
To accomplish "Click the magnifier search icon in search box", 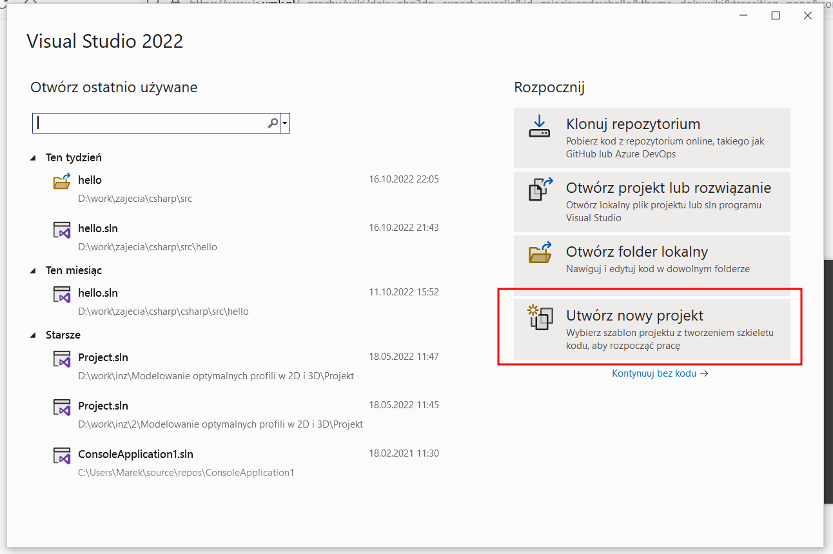I will [x=273, y=123].
